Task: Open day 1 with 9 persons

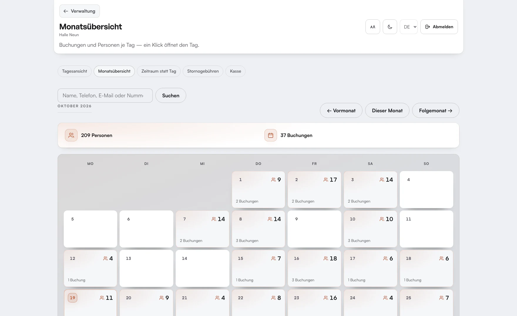Action: (x=258, y=190)
